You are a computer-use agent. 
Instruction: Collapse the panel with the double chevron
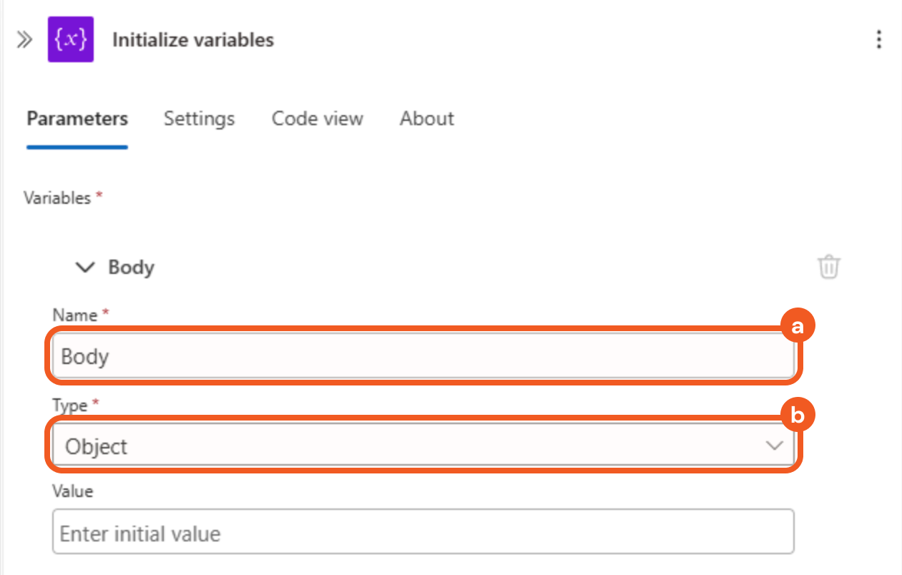(24, 39)
